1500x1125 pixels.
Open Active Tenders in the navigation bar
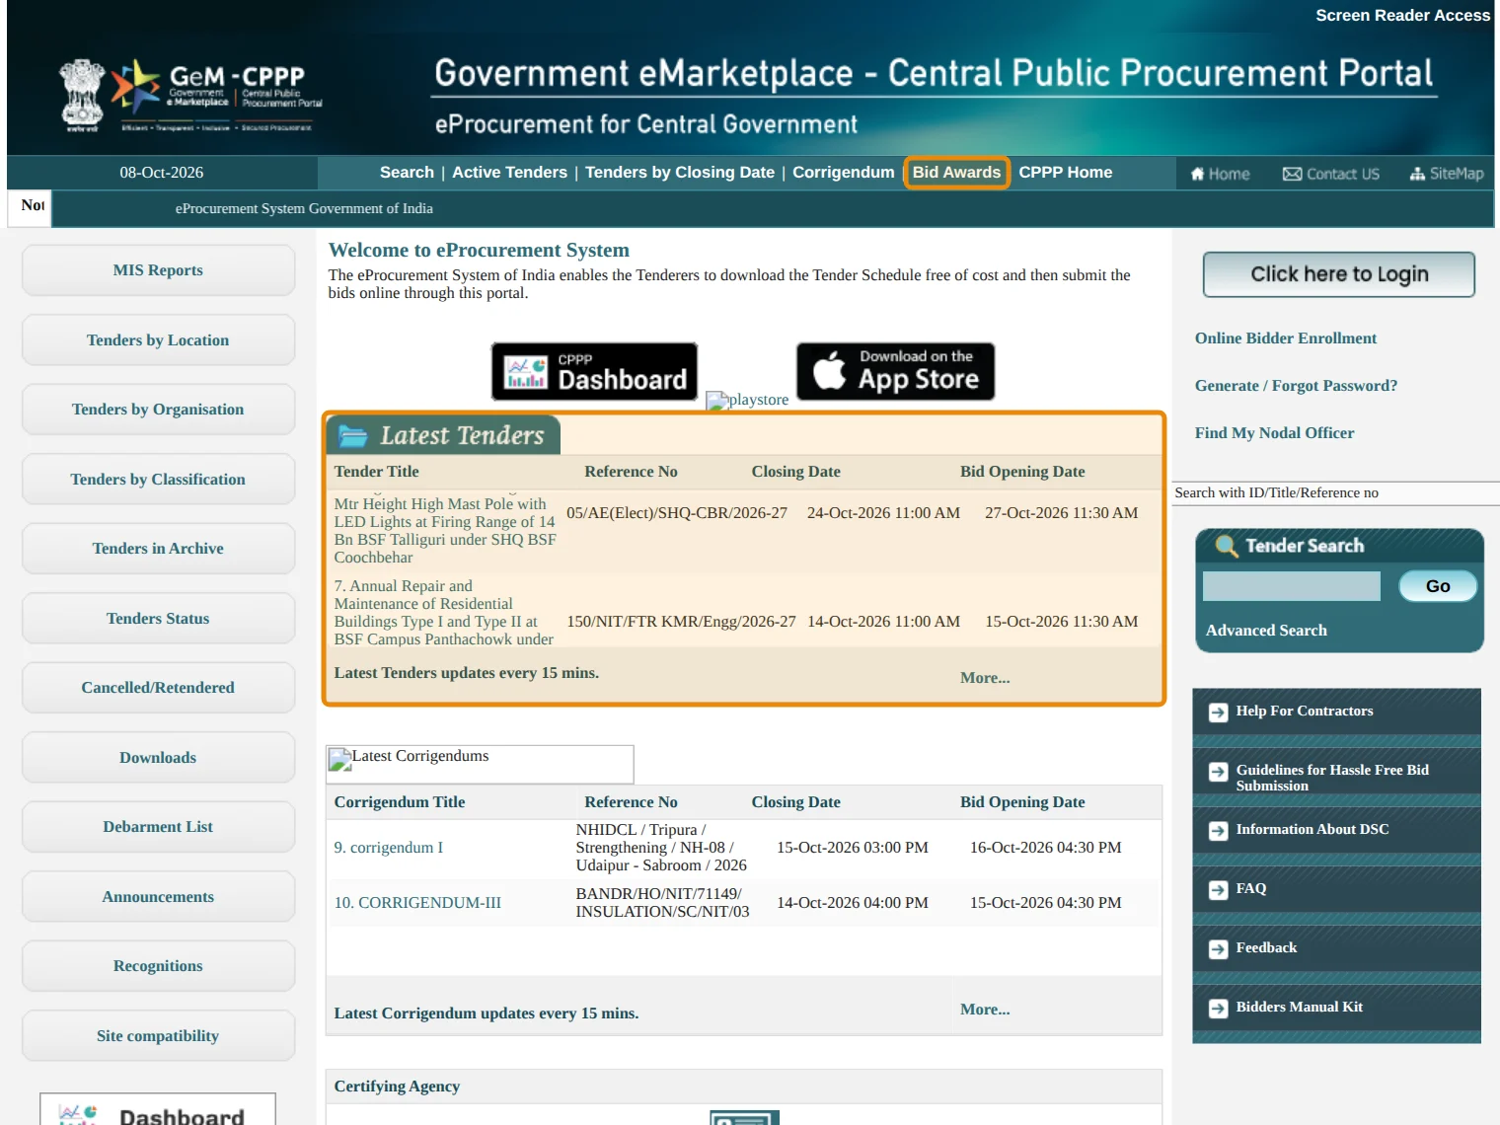(x=509, y=173)
